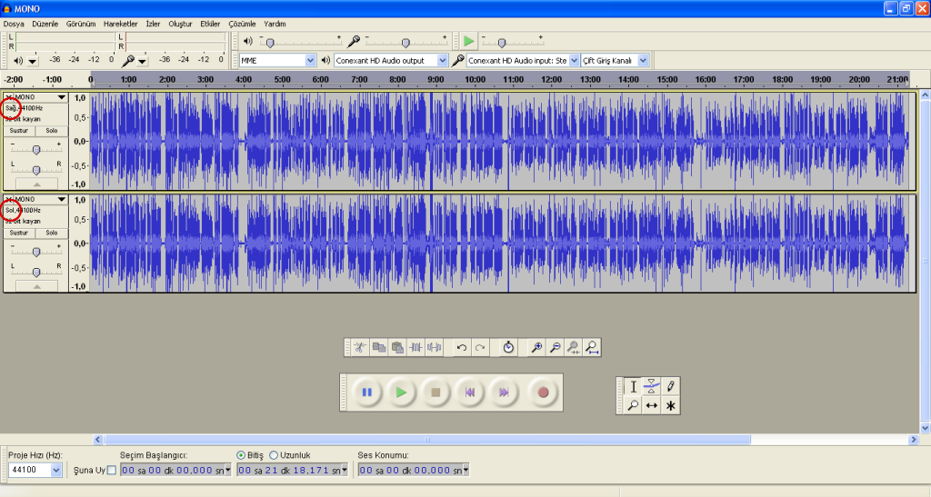Click the upper track gain slider

click(x=36, y=149)
